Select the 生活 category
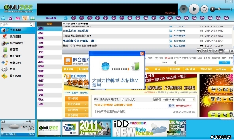Image resolution: width=234 pixels, height=140 pixels. click(x=49, y=52)
